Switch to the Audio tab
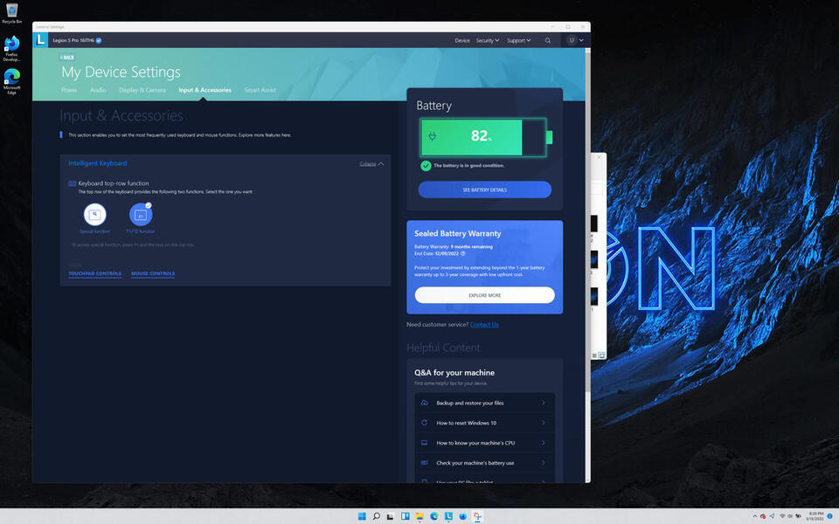 pos(98,90)
